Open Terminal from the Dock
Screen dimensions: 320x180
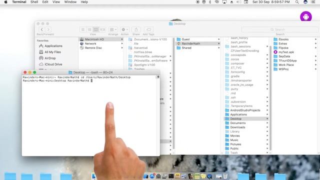click(171, 176)
